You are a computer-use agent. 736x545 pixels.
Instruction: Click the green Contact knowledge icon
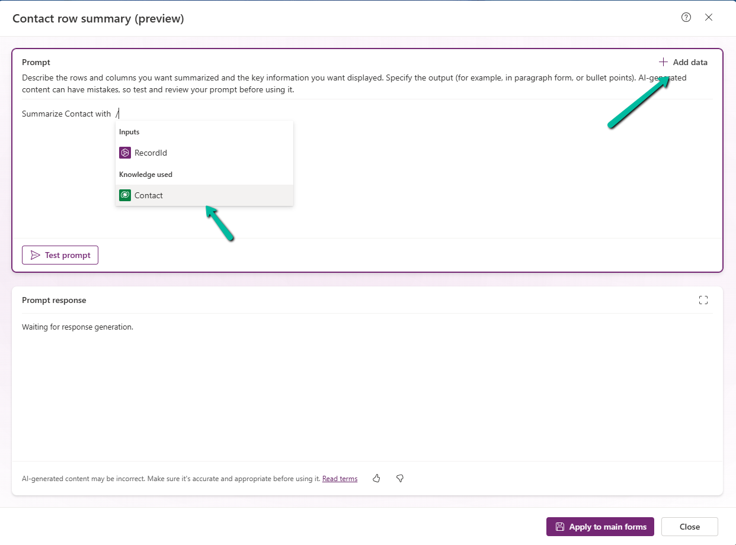[125, 195]
